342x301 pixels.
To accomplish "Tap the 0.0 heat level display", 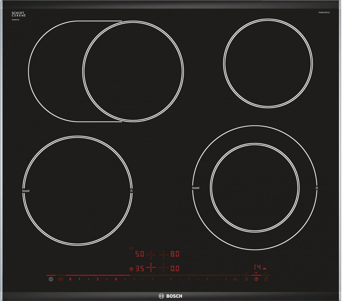I will tap(175, 269).
